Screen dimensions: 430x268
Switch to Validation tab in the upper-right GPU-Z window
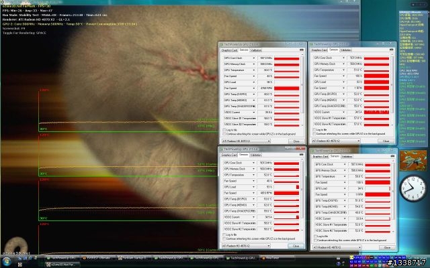click(345, 50)
